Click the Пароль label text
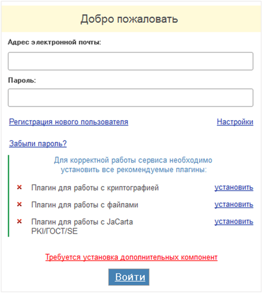This screenshot has width=263, height=293. (22, 80)
